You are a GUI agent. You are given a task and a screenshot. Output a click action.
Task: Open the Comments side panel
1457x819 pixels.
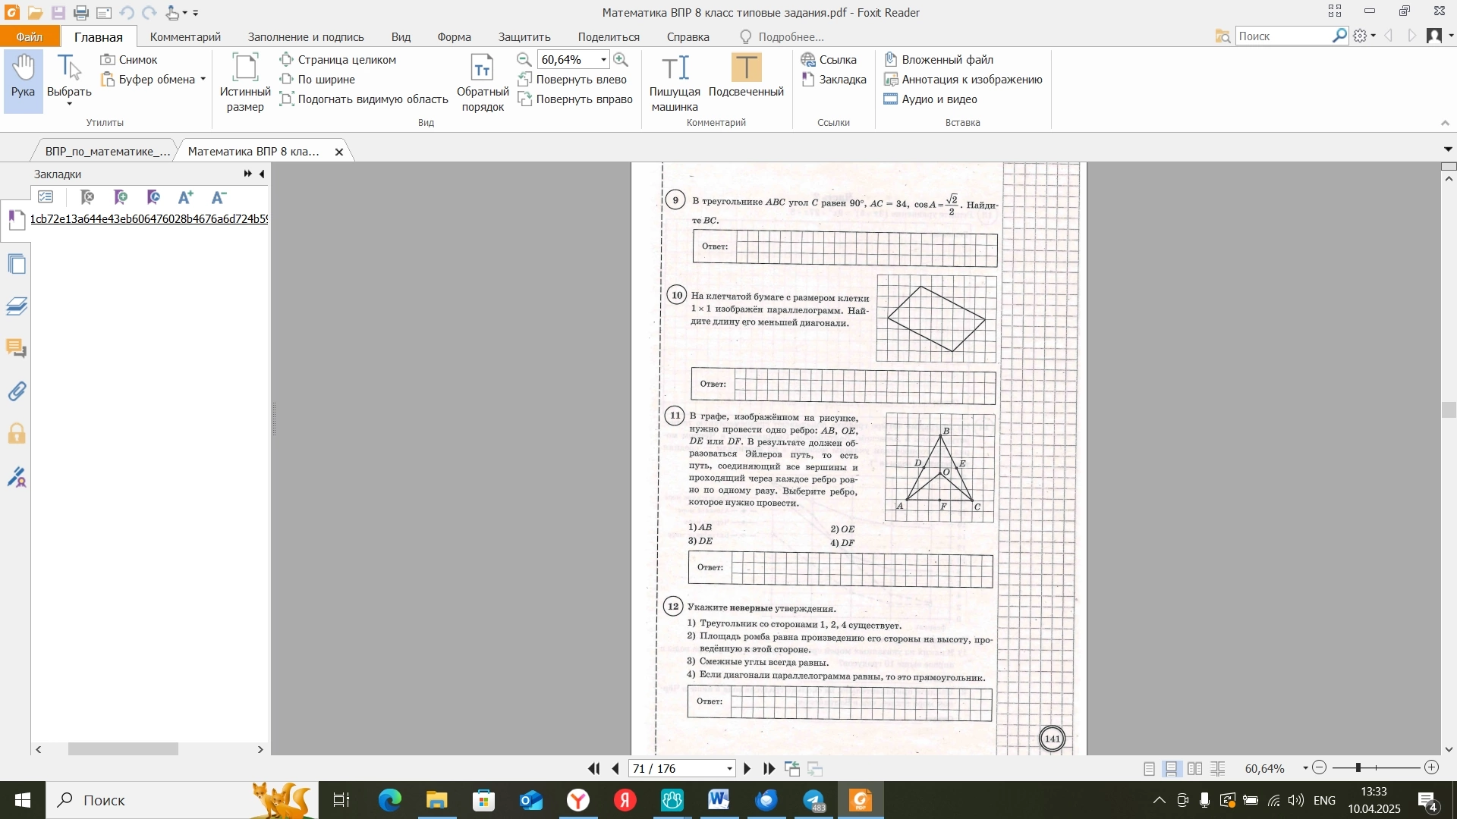point(16,349)
